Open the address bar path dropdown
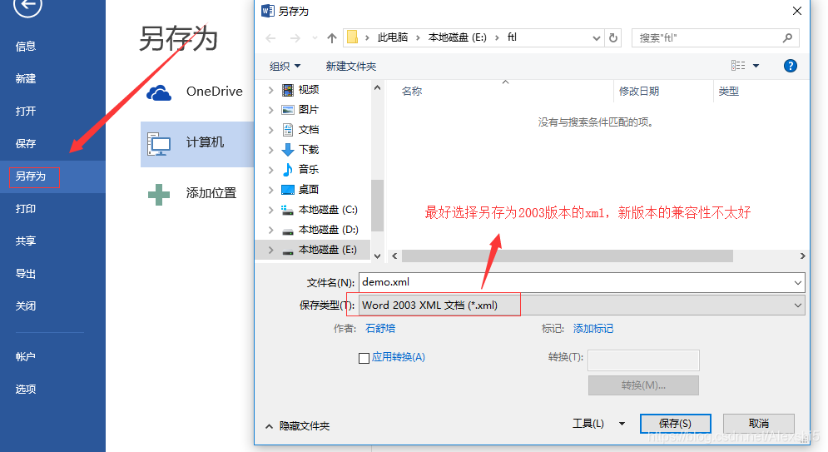The image size is (828, 452). [596, 38]
